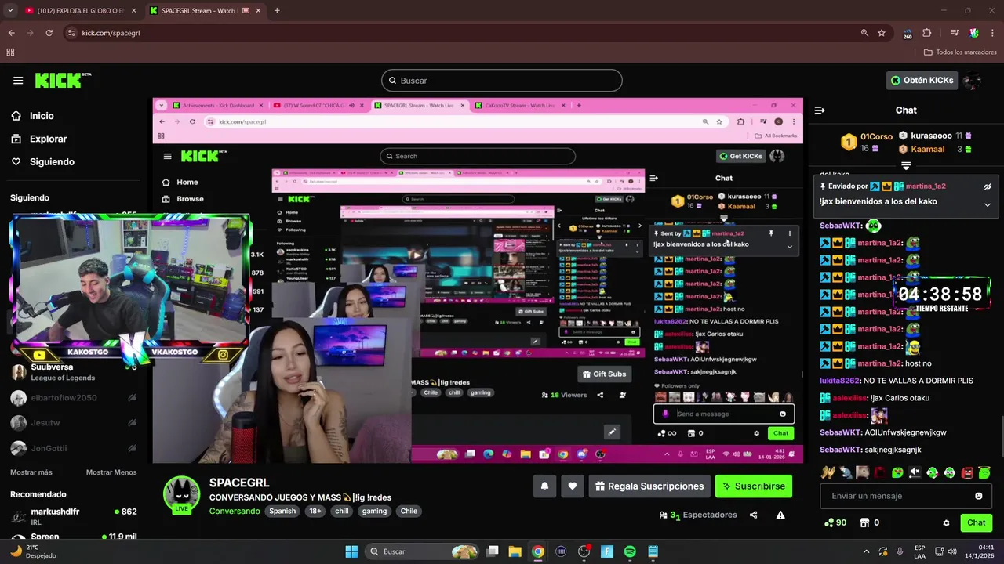
Task: Click Regala Suscripciones button
Action: pos(649,486)
